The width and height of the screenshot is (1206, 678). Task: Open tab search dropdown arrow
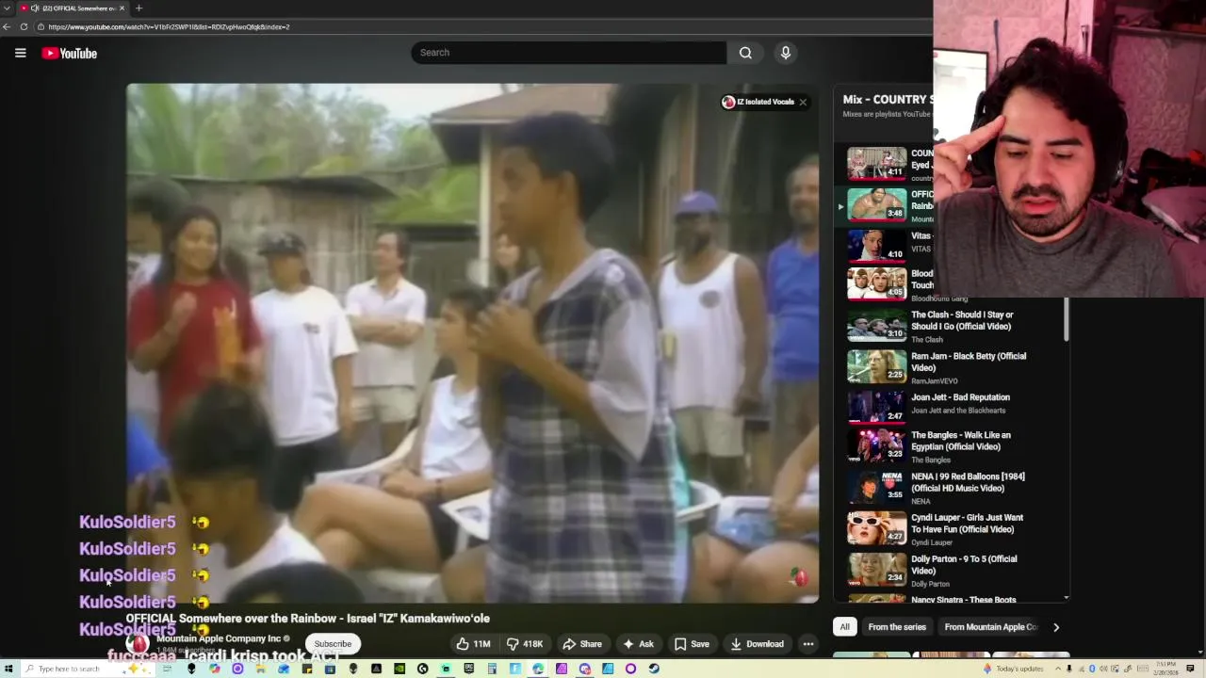point(8,8)
